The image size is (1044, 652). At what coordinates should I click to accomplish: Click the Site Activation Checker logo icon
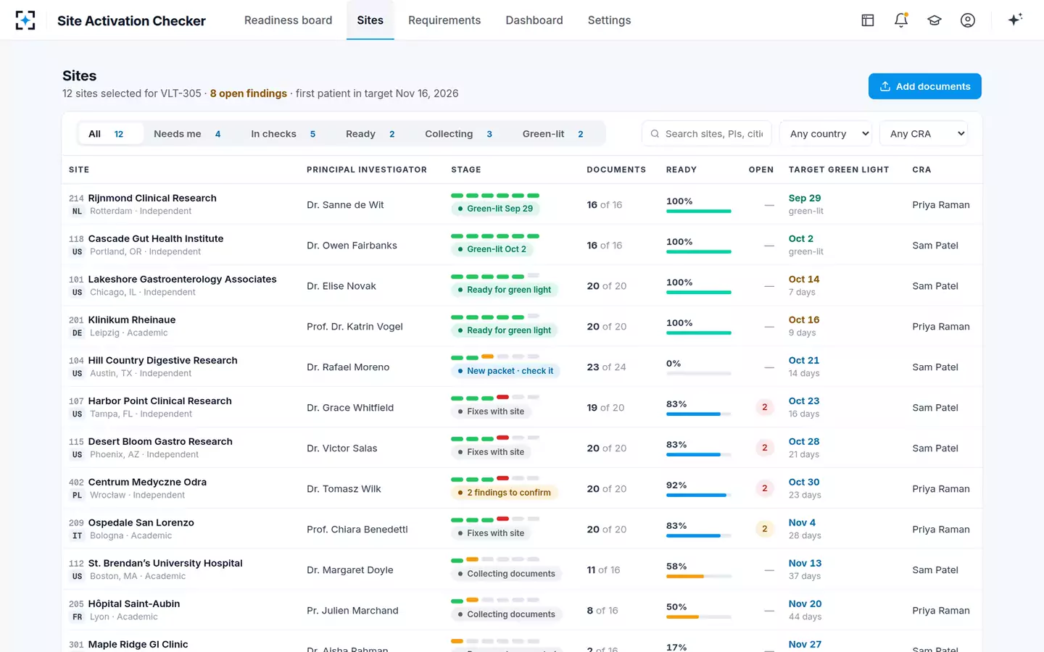pyautogui.click(x=25, y=20)
